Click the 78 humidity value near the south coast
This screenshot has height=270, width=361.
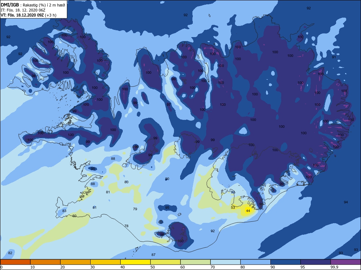coord(126,226)
